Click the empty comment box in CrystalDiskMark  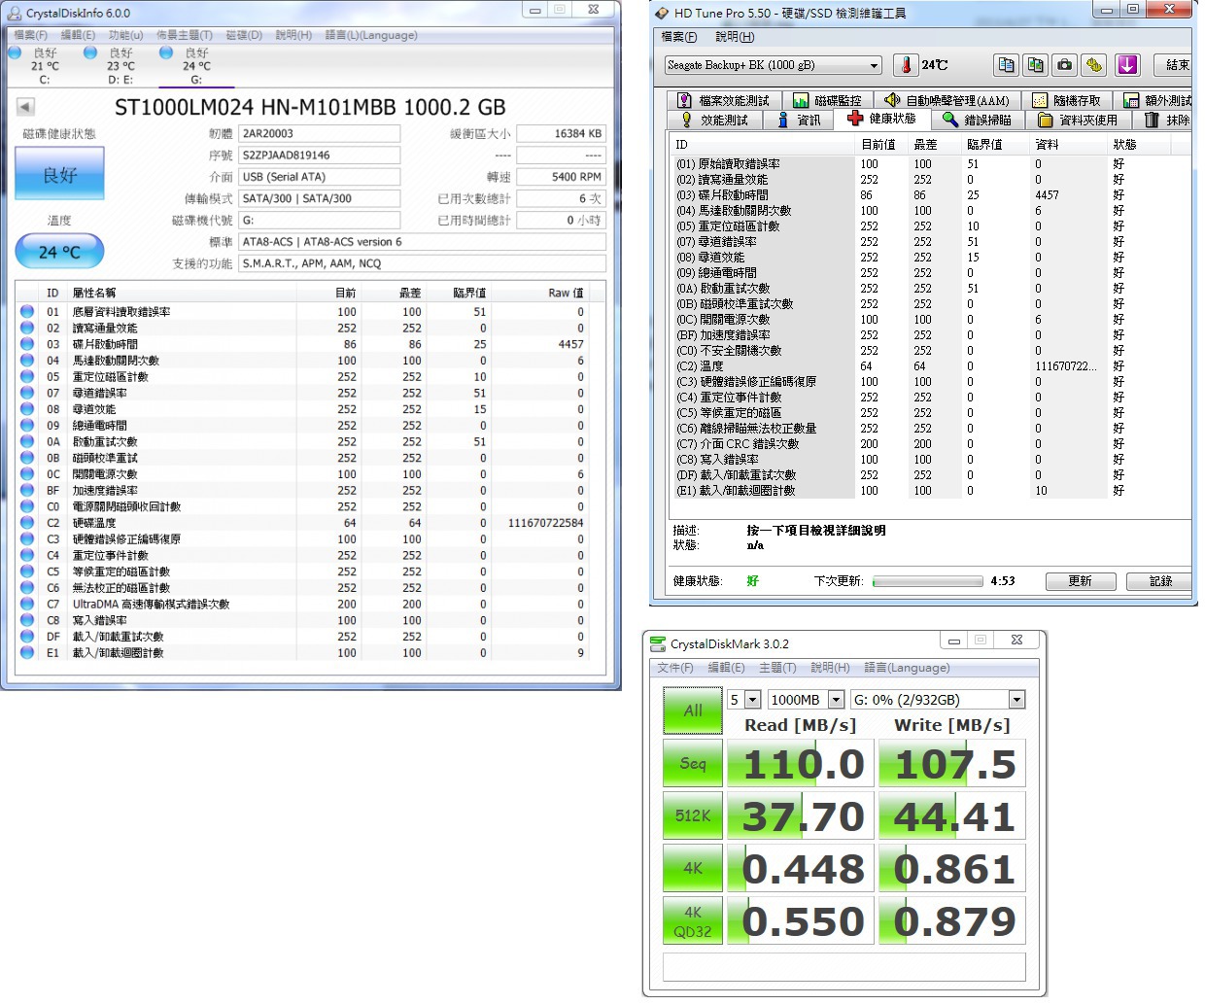pyautogui.click(x=844, y=967)
